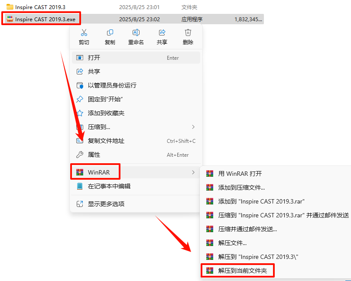This screenshot has height=281, width=351.
Task: Click the pin icon for 固定到"开始"
Action: pyautogui.click(x=80, y=99)
